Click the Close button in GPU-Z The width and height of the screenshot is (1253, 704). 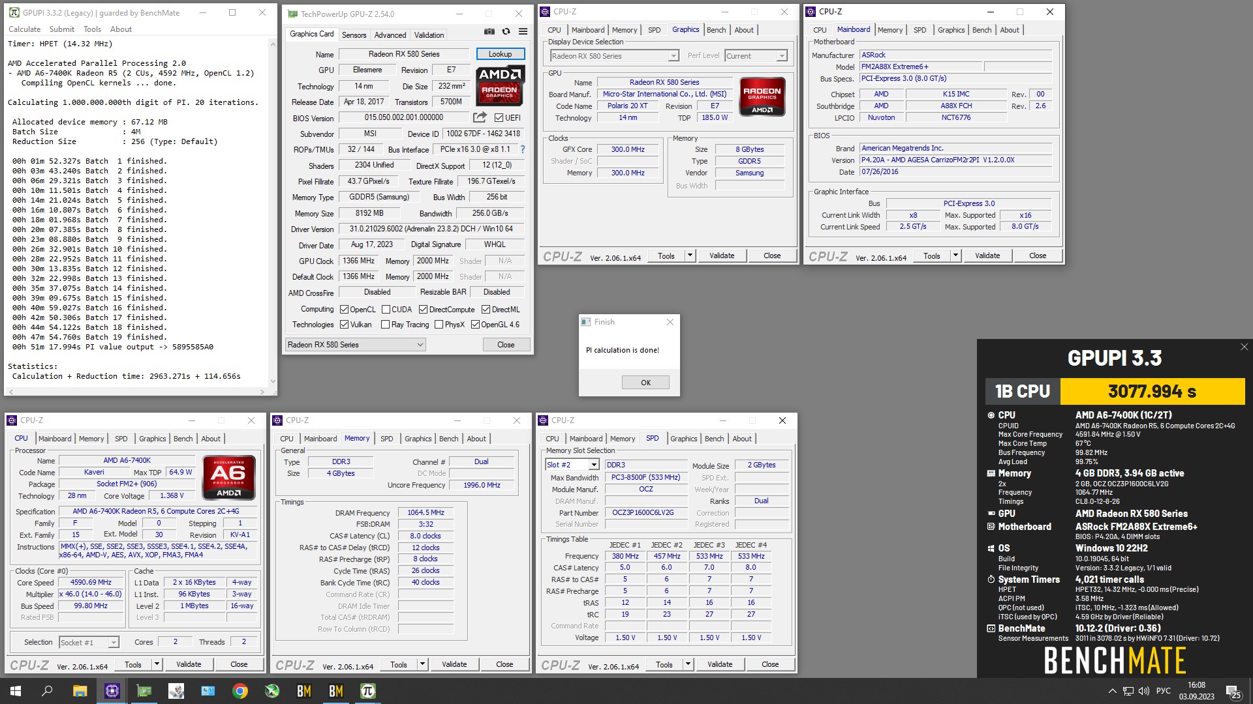click(506, 345)
